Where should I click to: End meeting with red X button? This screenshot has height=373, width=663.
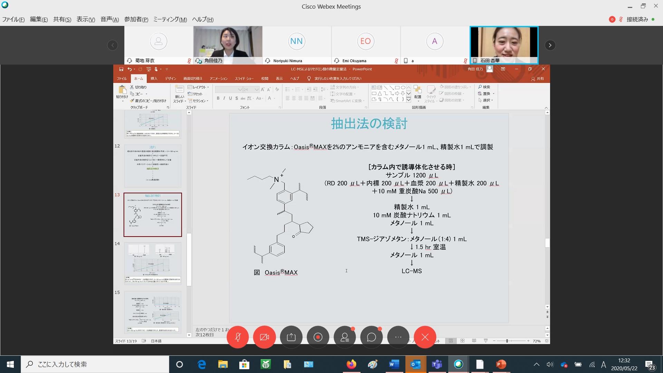[425, 337]
